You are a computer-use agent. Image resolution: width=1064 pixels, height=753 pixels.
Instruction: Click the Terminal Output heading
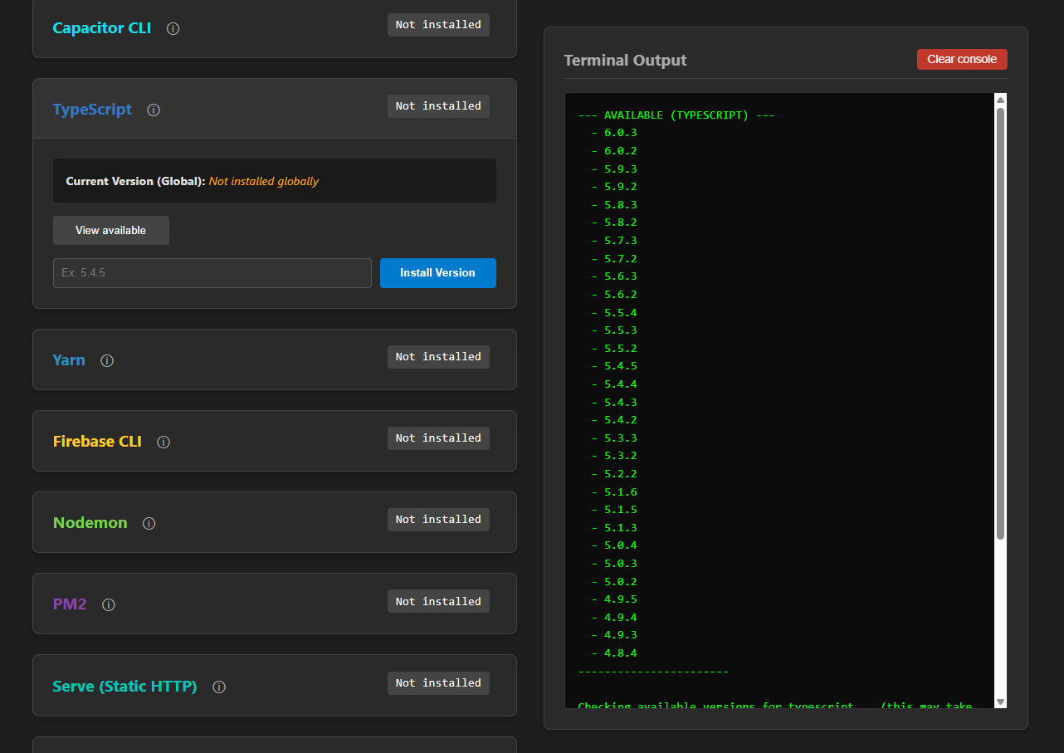pos(625,61)
